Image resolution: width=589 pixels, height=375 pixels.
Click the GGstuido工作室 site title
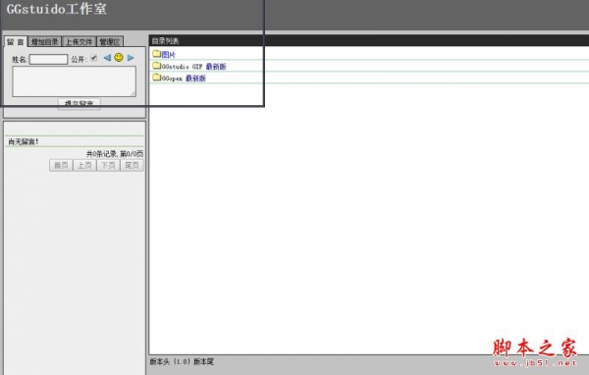coord(57,9)
